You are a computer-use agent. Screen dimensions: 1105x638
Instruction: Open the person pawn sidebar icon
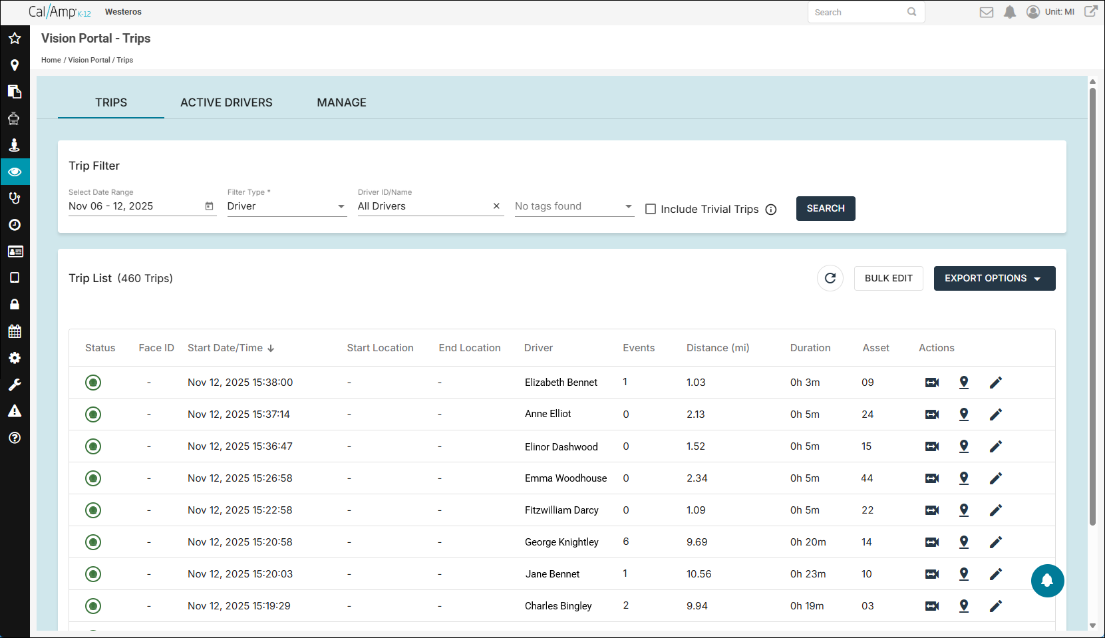[x=15, y=145]
